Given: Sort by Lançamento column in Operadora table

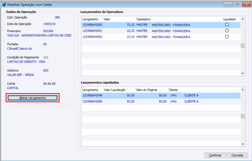Looking at the screenshot, I should 92,19.
